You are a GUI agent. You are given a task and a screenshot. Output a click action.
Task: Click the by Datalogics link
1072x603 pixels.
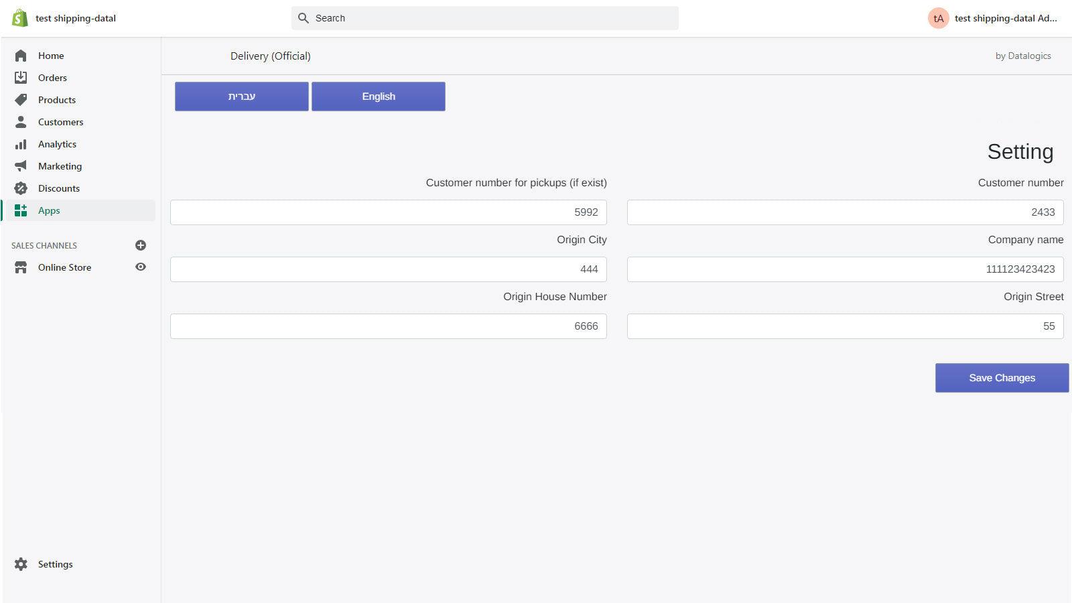[1023, 56]
